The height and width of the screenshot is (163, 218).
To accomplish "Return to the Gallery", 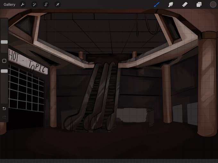I will [x=9, y=4].
